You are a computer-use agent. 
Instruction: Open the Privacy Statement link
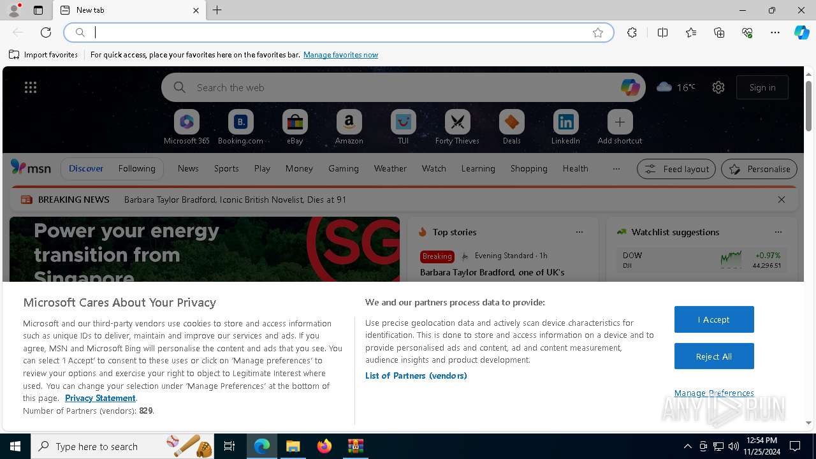(100, 398)
